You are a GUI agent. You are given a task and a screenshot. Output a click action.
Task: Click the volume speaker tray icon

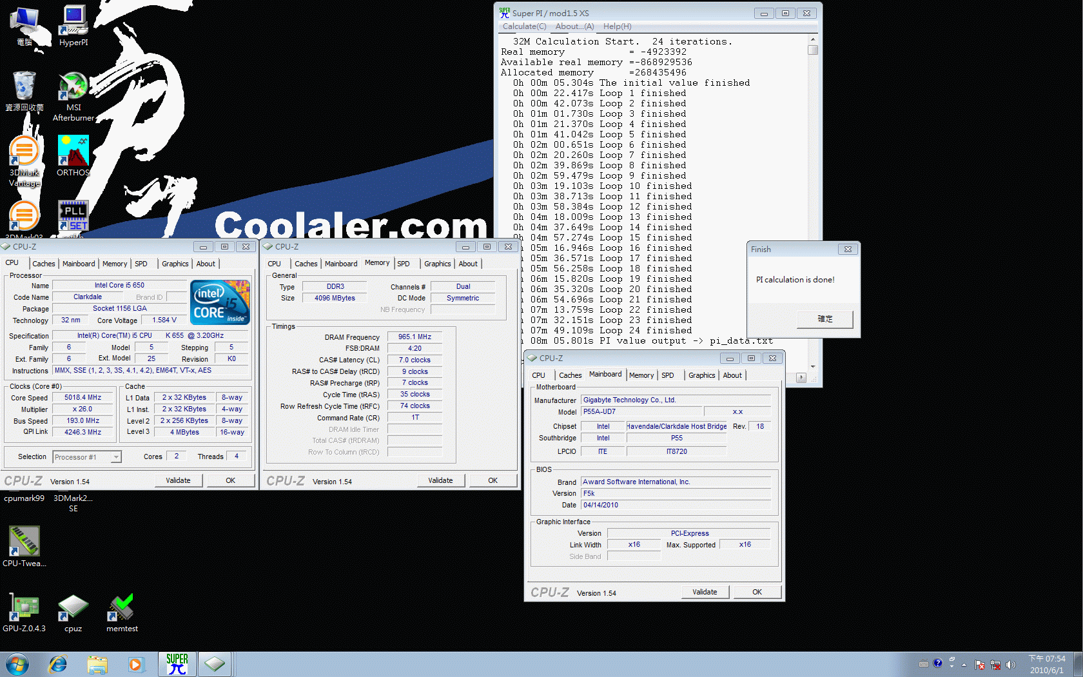[1010, 664]
